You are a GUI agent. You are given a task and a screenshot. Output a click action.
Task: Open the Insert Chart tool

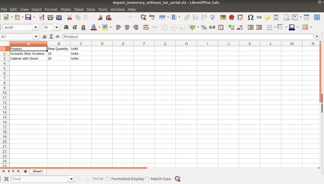point(232,17)
